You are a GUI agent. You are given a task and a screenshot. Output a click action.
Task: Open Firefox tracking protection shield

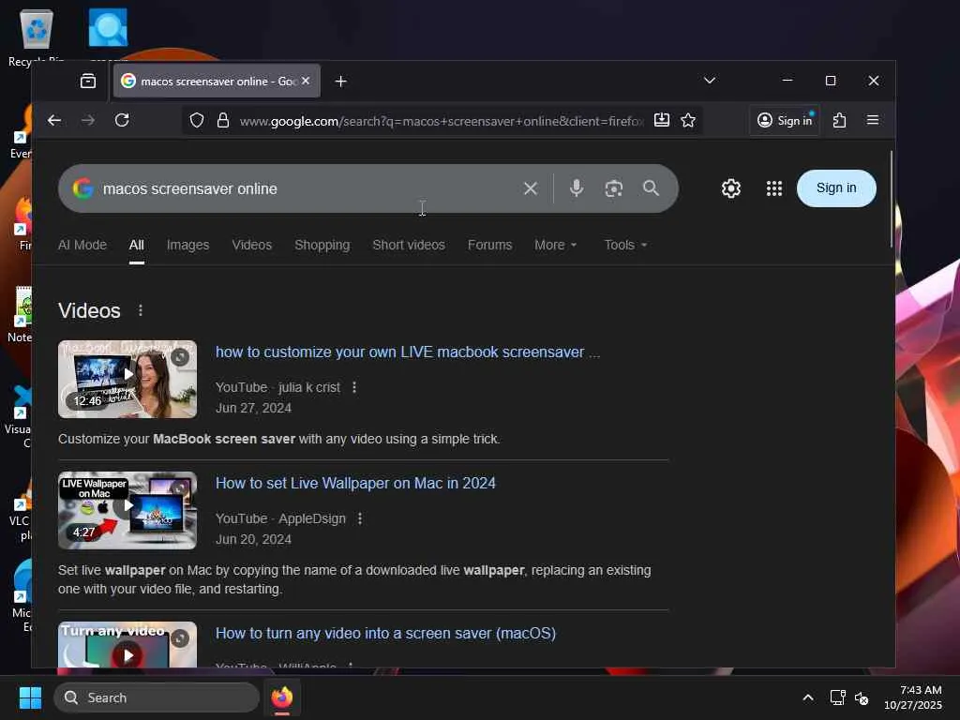click(x=197, y=121)
